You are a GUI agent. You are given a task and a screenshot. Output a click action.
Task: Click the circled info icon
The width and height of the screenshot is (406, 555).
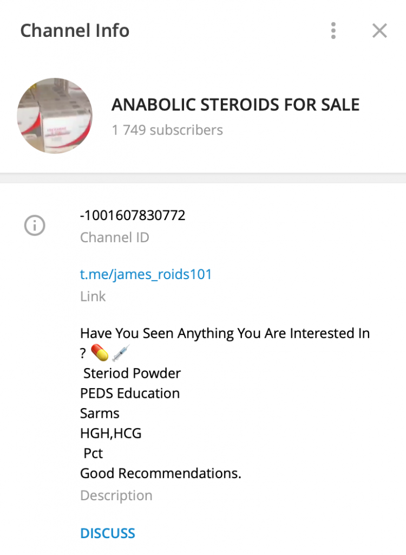pos(35,225)
